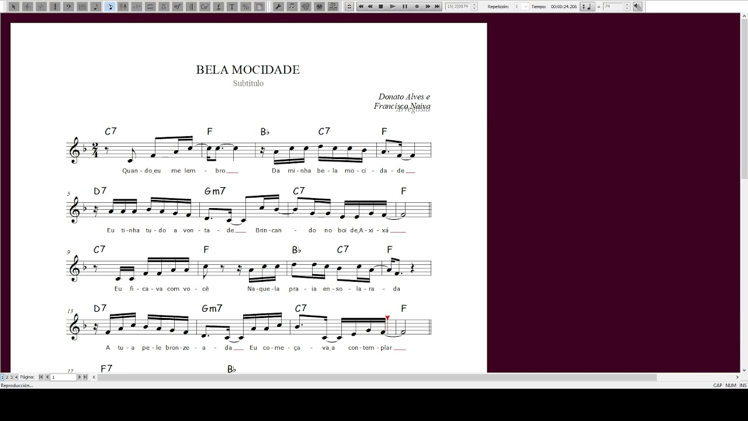This screenshot has height=421, width=748.
Task: Select the Simple Entry note tool
Action: 96,6
